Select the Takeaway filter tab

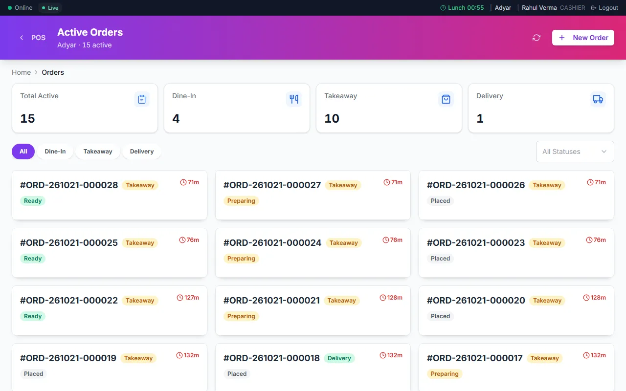[x=98, y=152]
